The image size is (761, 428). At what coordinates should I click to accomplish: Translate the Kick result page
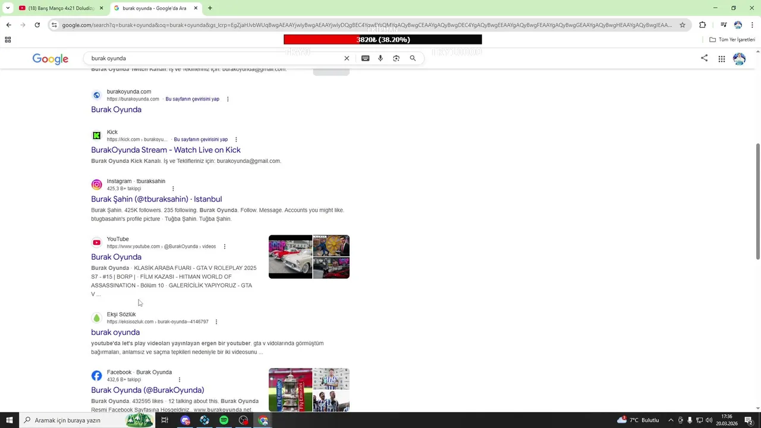pyautogui.click(x=200, y=140)
